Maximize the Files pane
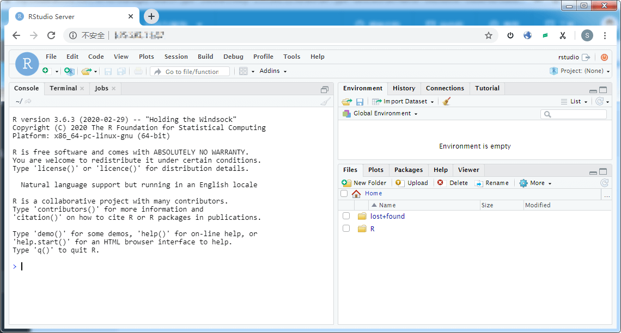This screenshot has height=333, width=621. pyautogui.click(x=603, y=171)
